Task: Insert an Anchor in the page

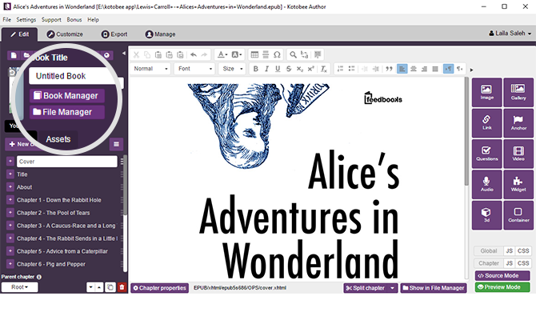Action: [x=518, y=122]
